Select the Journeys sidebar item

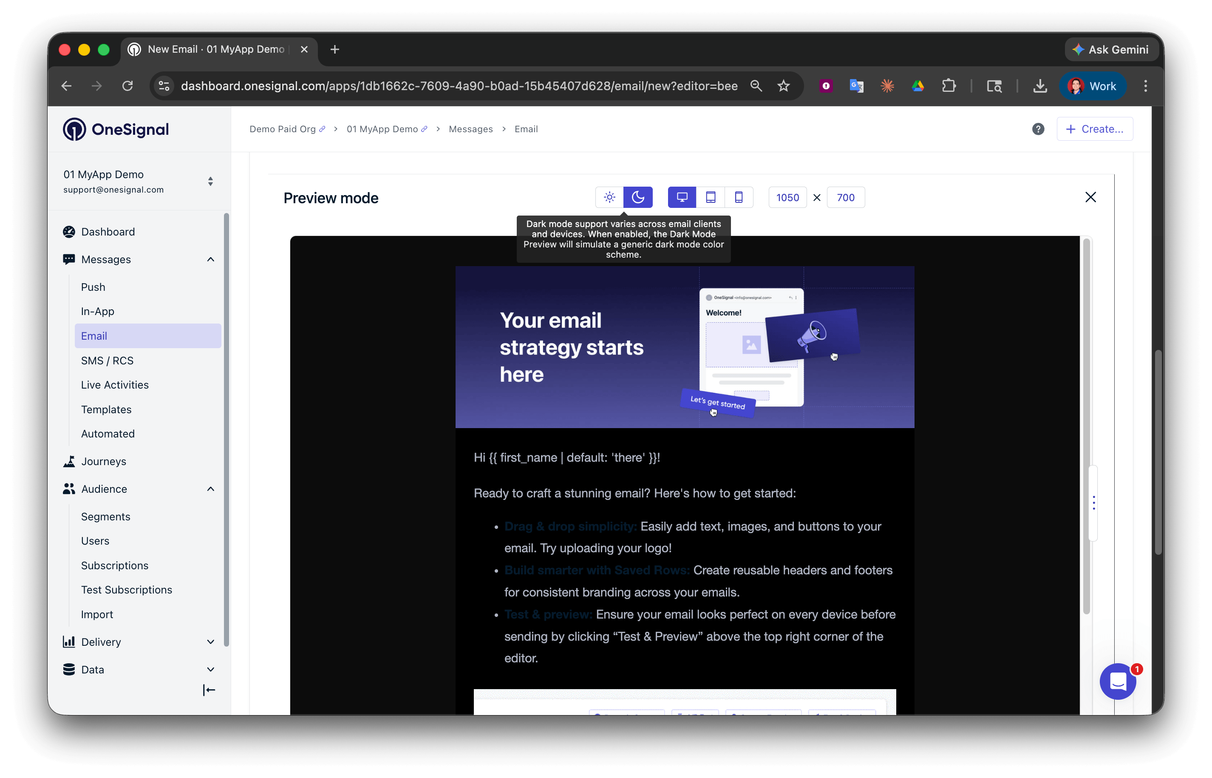[x=104, y=461]
